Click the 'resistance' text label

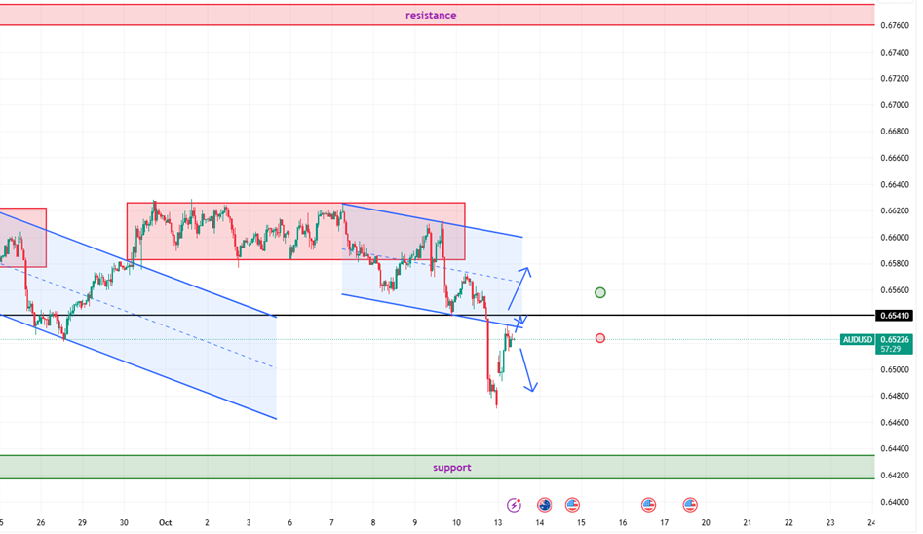431,15
